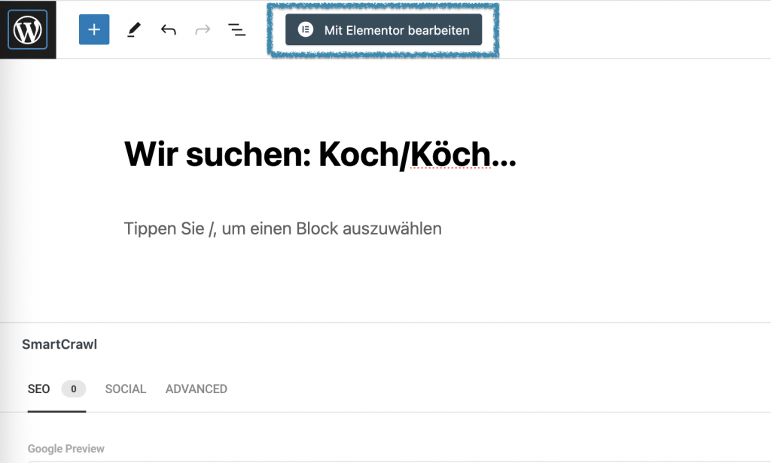Select the ADVANCED tab
This screenshot has width=771, height=463.
197,389
